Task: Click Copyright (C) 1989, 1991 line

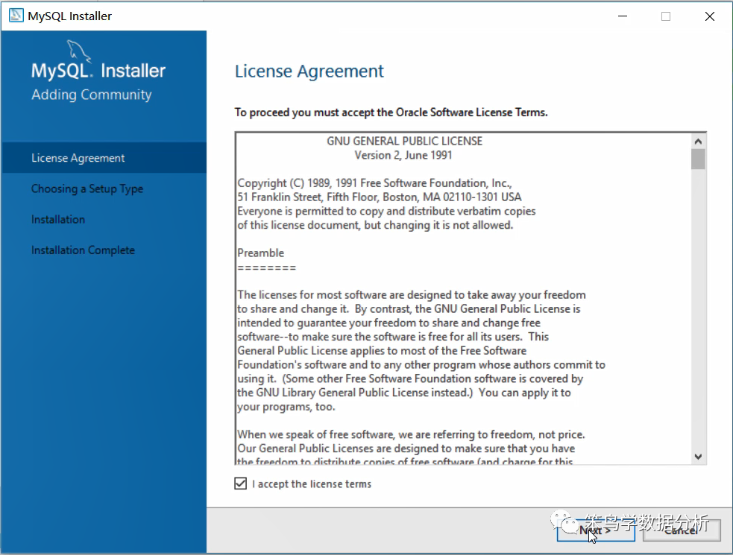Action: [374, 183]
